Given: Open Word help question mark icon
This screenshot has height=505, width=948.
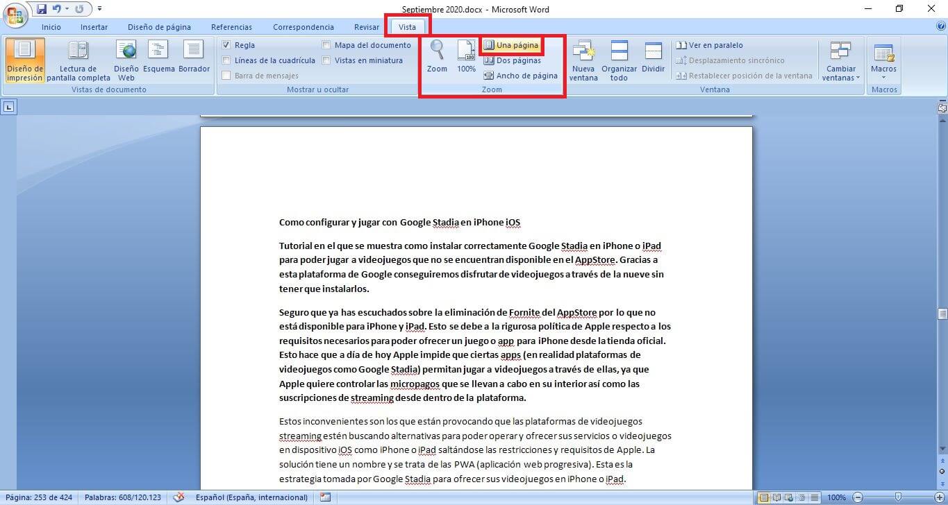Looking at the screenshot, I should [940, 26].
